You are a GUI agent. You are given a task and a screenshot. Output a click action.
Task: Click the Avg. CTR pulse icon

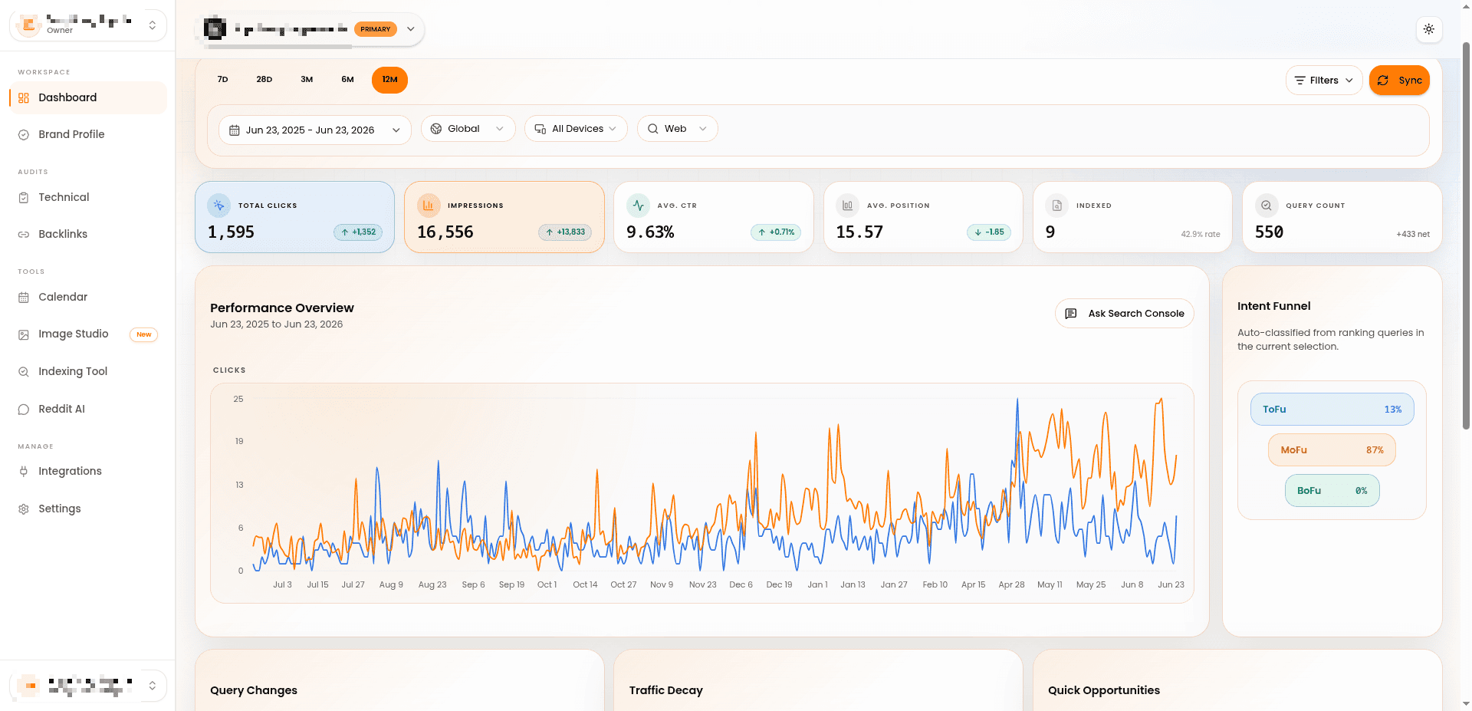pos(638,206)
